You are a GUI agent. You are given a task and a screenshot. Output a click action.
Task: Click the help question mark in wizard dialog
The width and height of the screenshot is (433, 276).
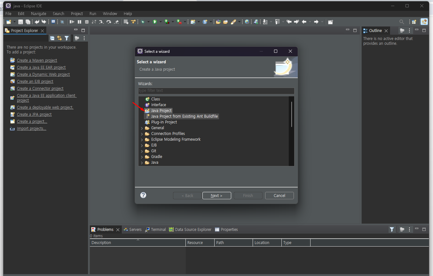(x=143, y=195)
